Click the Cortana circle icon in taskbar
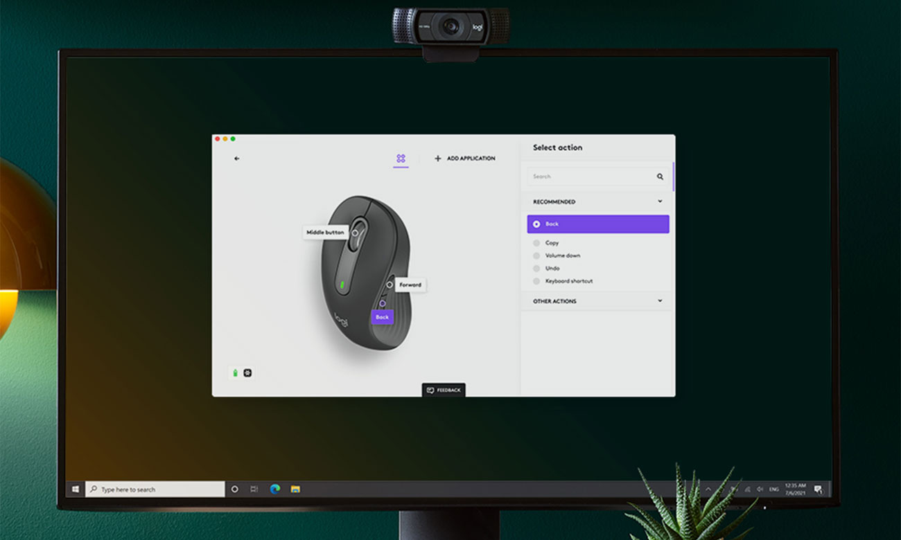Viewport: 901px width, 540px height. (234, 489)
